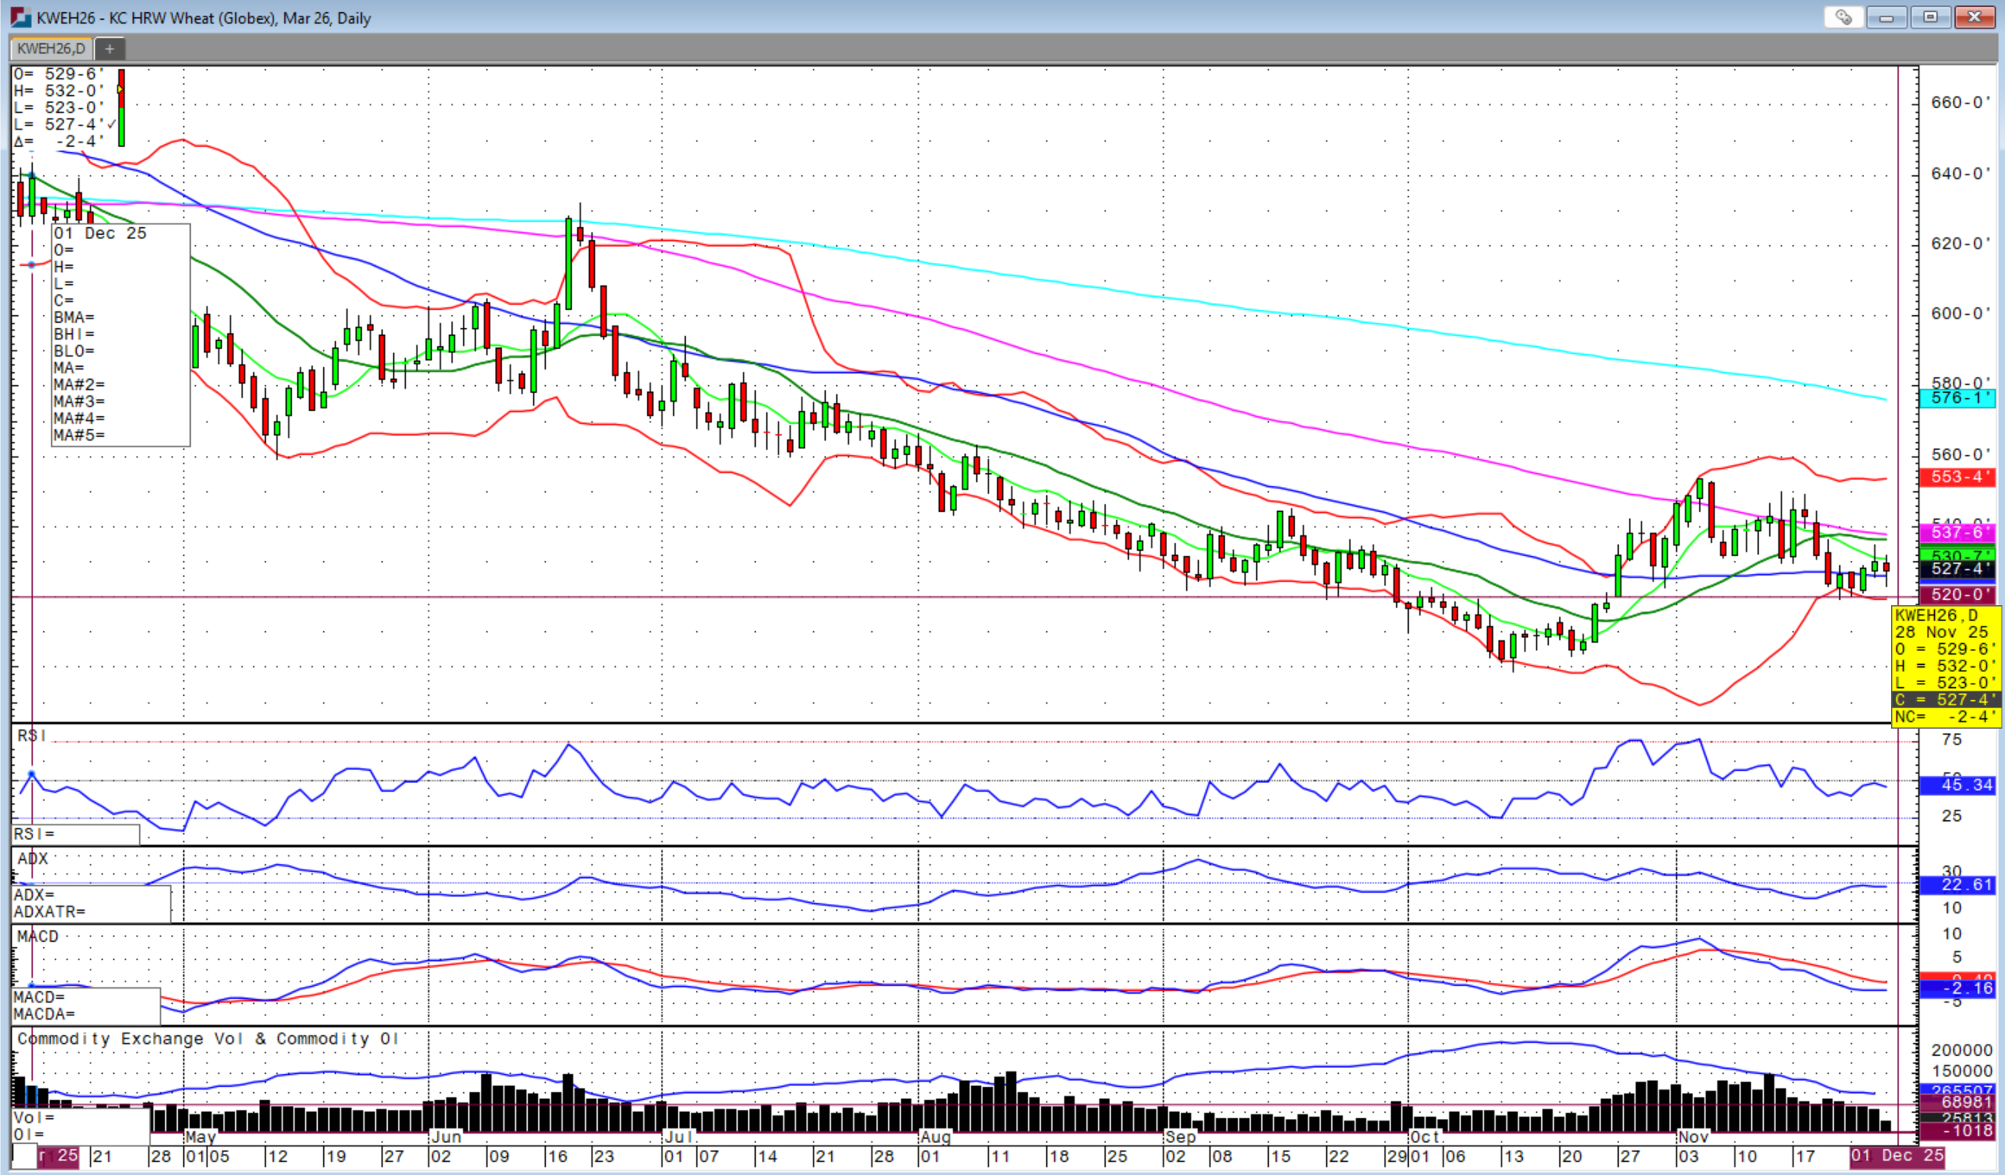Click the RSI 45.34 value label
The width and height of the screenshot is (2005, 1175).
click(1957, 785)
